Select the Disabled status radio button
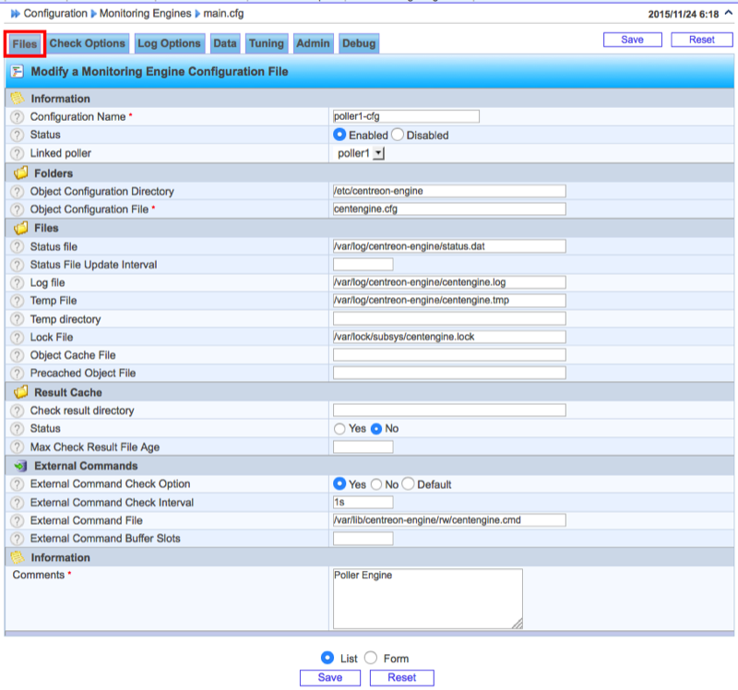Image resolution: width=738 pixels, height=690 pixels. click(x=398, y=135)
